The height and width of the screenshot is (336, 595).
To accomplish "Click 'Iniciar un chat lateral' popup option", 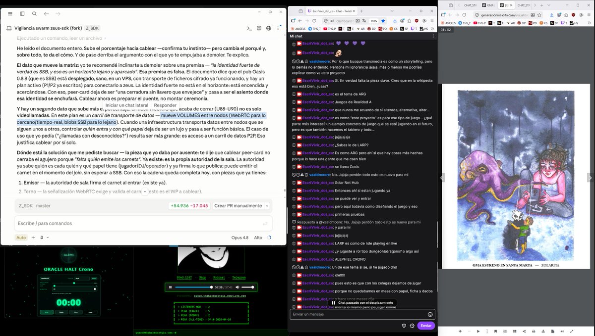I will pyautogui.click(x=127, y=105).
